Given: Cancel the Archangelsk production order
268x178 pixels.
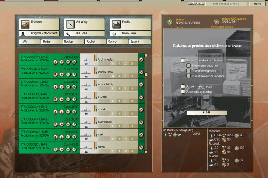Looking at the screenshot, I should [141, 60].
